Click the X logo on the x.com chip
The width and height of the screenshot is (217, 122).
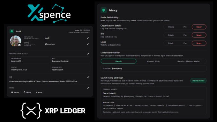point(36,92)
